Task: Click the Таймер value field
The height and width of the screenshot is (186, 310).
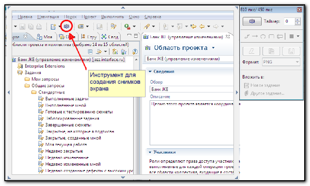Action: point(290,21)
